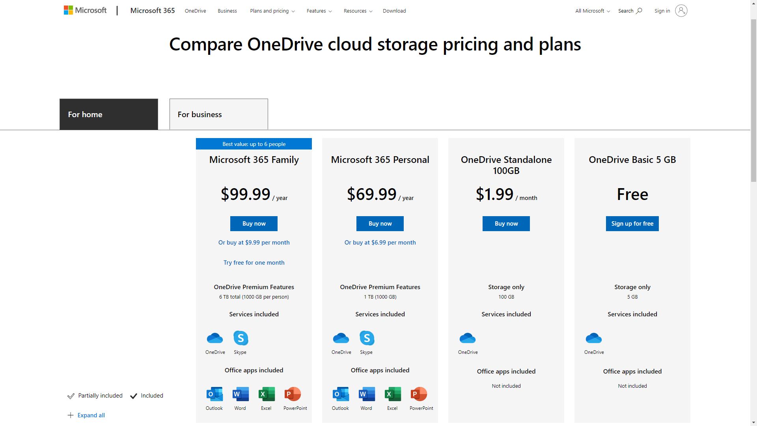Viewport: 757px width, 426px height.
Task: Switch to the For business tab
Action: click(219, 114)
